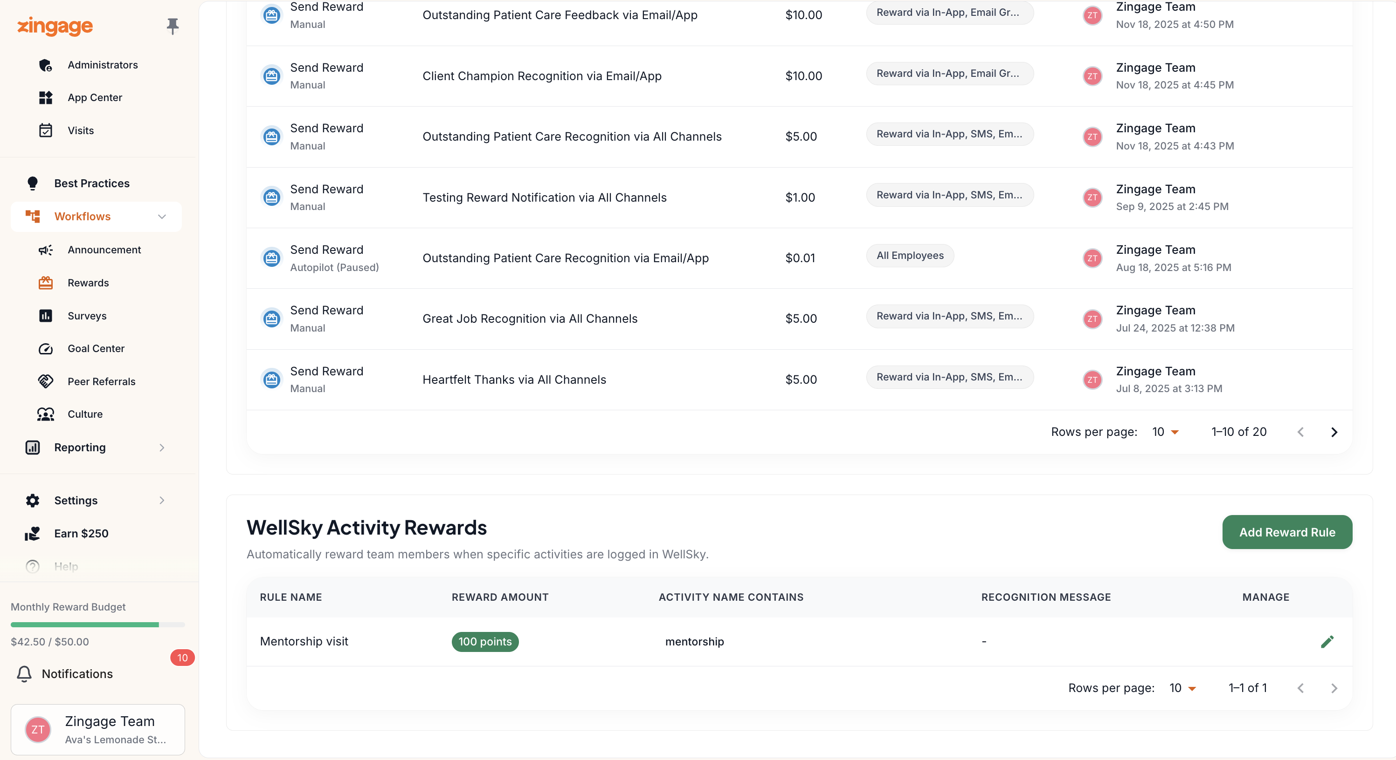Click Mentorship visit rule name
This screenshot has height=760, width=1396.
[x=304, y=641]
